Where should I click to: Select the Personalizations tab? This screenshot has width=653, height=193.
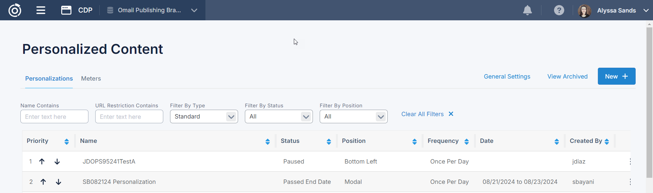tap(49, 79)
